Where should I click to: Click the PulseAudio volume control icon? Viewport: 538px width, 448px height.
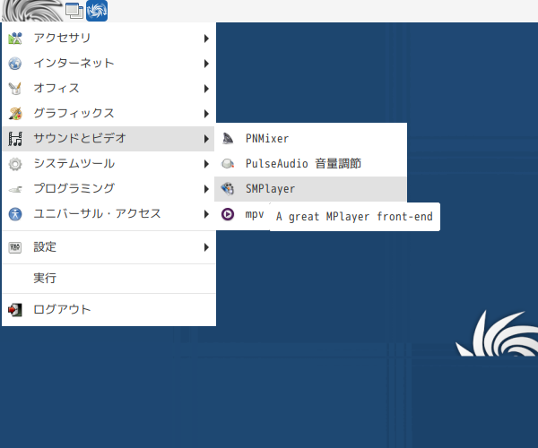(228, 163)
